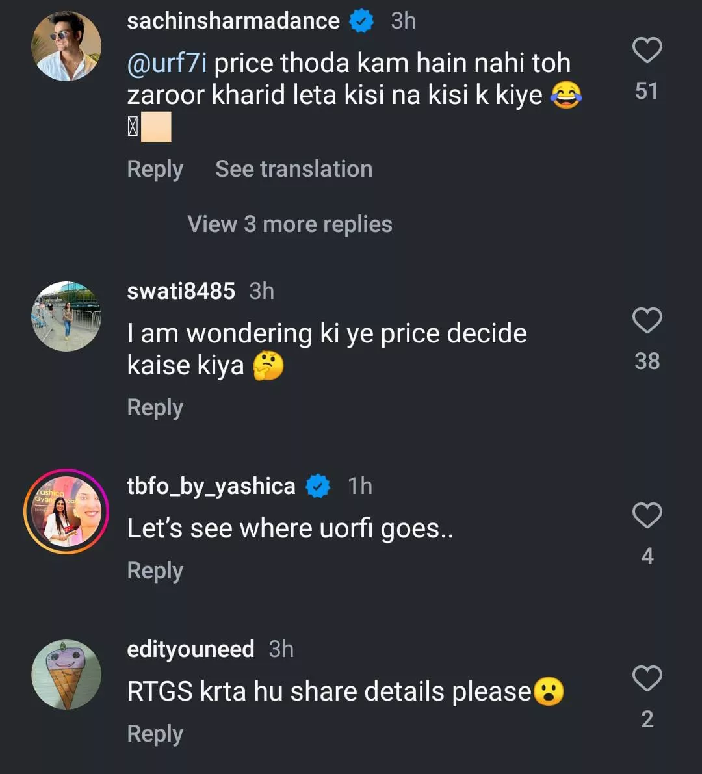This screenshot has width=702, height=774.
Task: Click the verified badge beside sachinsharmadance
Action: click(x=361, y=21)
